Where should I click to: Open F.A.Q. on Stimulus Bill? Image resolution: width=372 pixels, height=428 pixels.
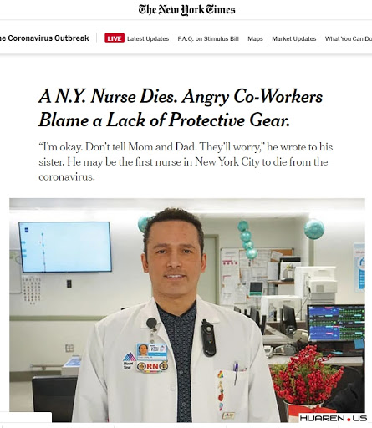[208, 38]
